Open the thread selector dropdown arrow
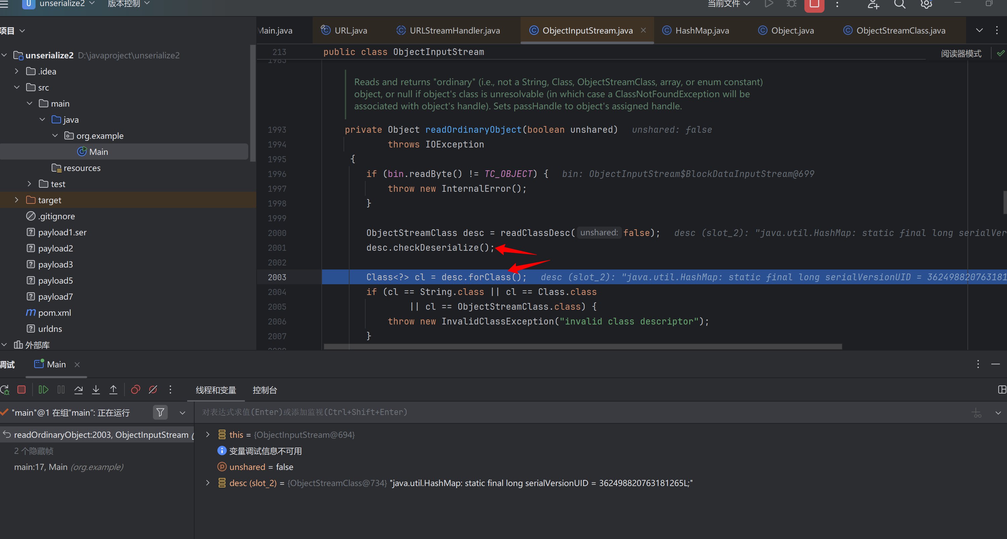 point(182,412)
